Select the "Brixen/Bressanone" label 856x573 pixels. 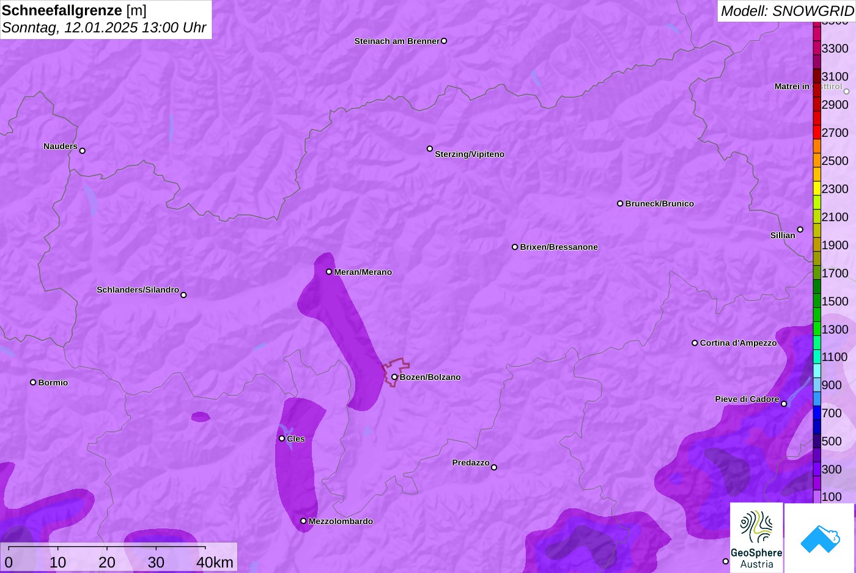pos(559,247)
